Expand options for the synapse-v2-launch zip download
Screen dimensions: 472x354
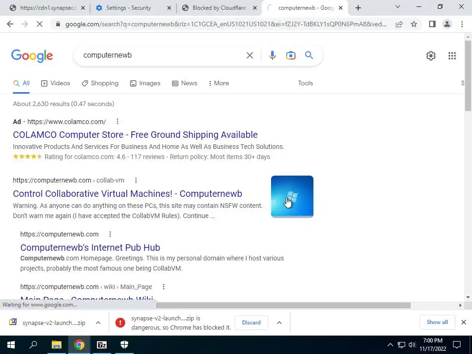(x=98, y=323)
